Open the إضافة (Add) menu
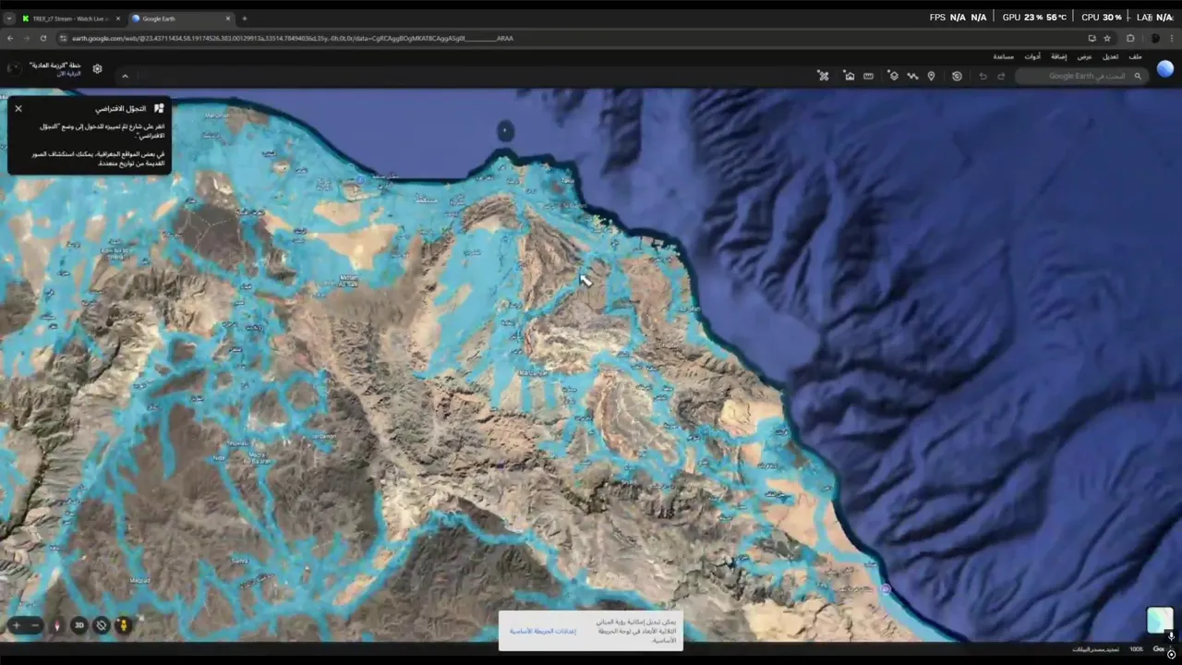1182x665 pixels. click(x=1058, y=56)
